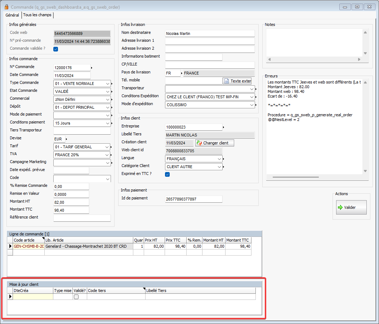Click lookup arrow beside Devise EUR
Viewport: 379px width, 324px height.
[x=66, y=139]
